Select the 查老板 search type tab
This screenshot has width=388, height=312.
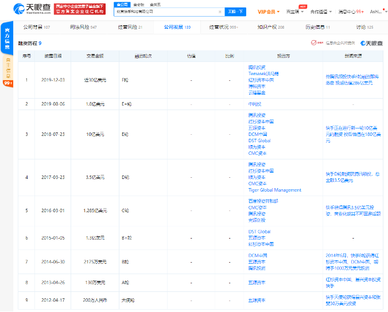coord(138,5)
